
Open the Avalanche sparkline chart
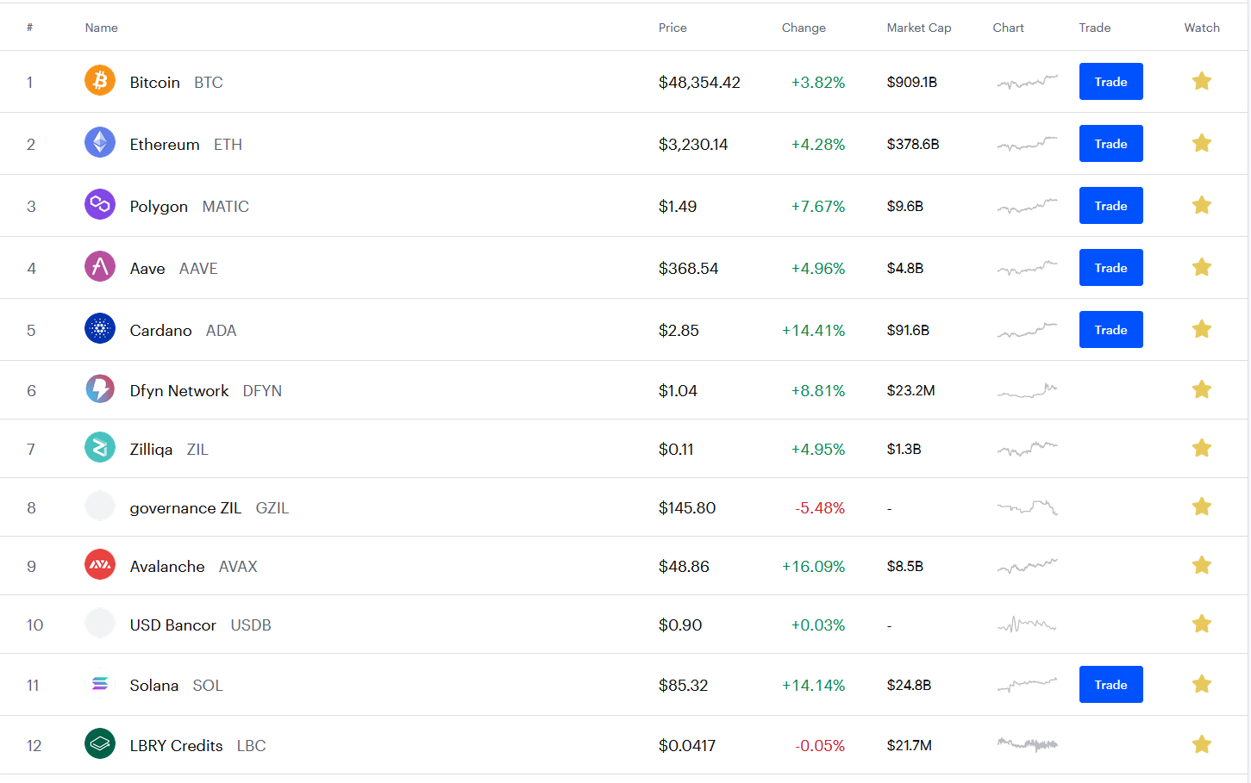point(1028,566)
